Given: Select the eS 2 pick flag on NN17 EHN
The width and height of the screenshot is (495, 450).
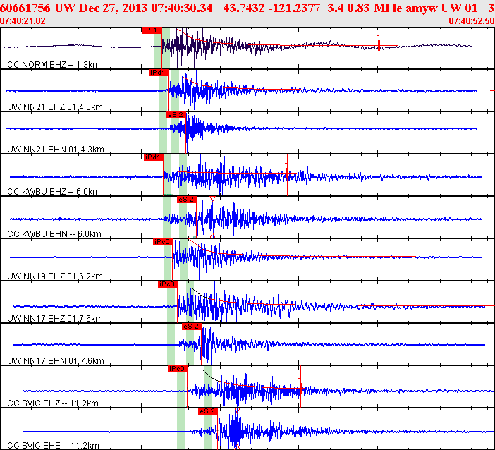Looking at the screenshot, I should 192,327.
